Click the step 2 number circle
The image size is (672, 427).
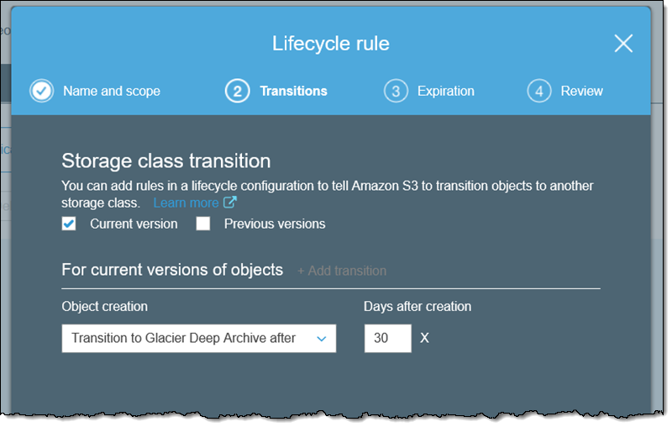pos(238,91)
